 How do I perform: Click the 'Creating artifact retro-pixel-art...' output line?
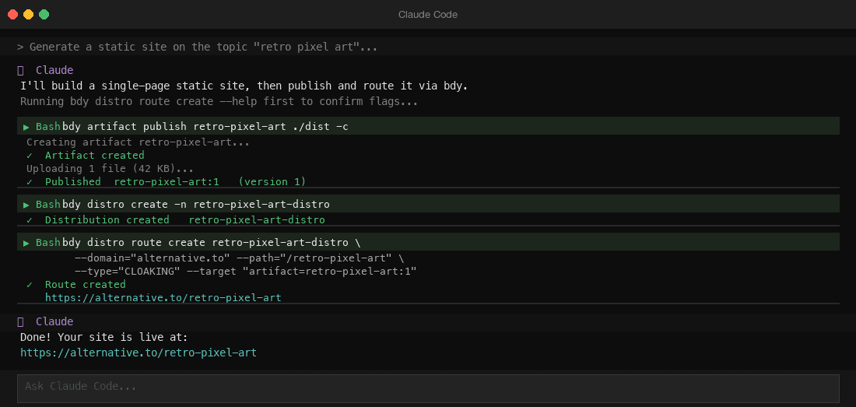[x=138, y=142]
